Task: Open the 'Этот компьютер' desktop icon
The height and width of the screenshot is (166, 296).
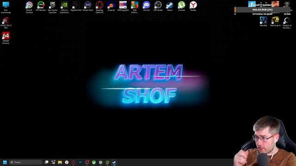Action: pos(6,7)
